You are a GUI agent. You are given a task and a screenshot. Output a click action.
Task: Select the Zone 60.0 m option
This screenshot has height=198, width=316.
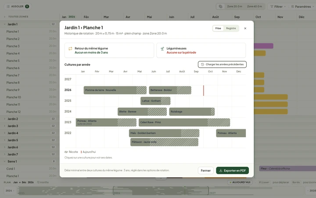[255, 7]
